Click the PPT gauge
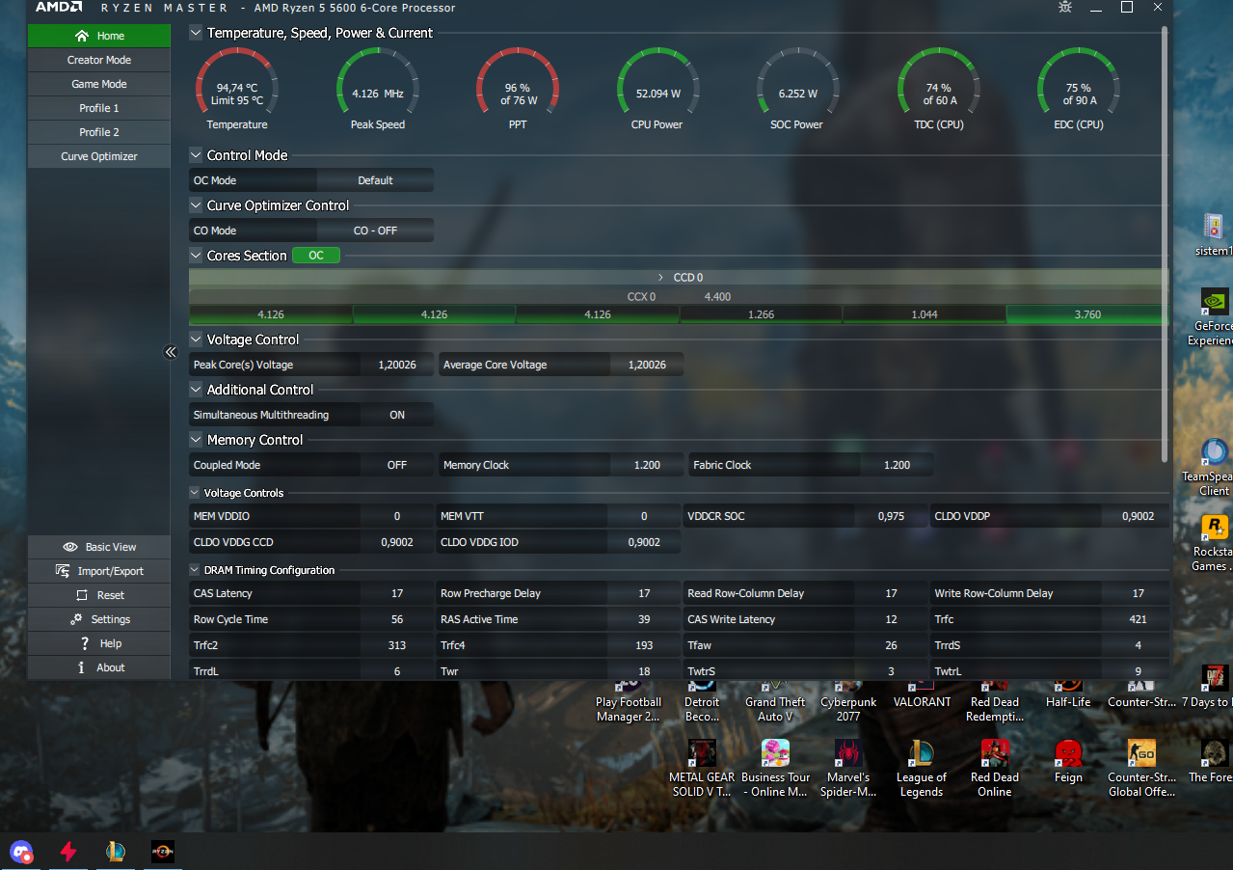 (518, 89)
